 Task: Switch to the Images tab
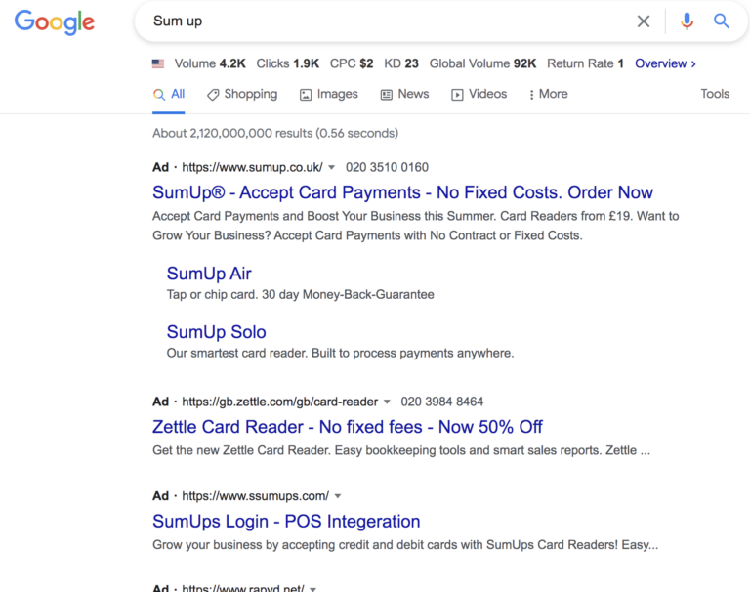[328, 95]
